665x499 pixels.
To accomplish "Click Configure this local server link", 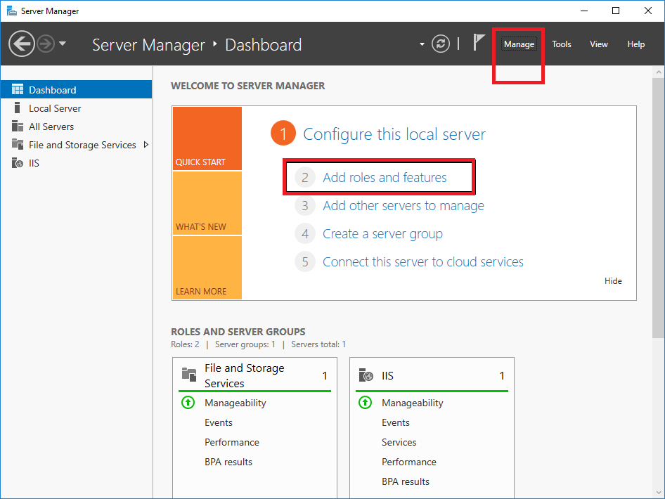I will [394, 134].
